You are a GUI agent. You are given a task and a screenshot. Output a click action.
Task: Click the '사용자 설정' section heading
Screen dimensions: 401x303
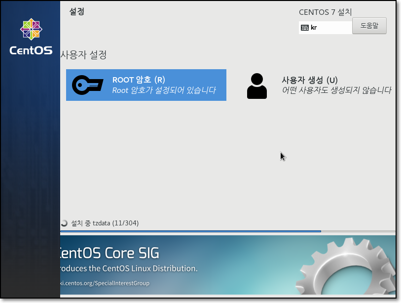tap(84, 54)
